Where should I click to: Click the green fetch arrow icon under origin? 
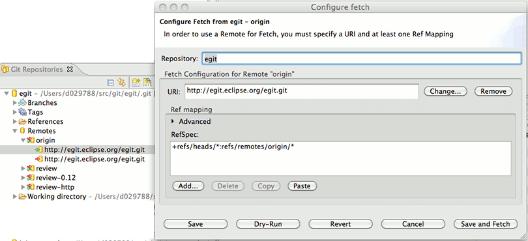pyautogui.click(x=39, y=149)
